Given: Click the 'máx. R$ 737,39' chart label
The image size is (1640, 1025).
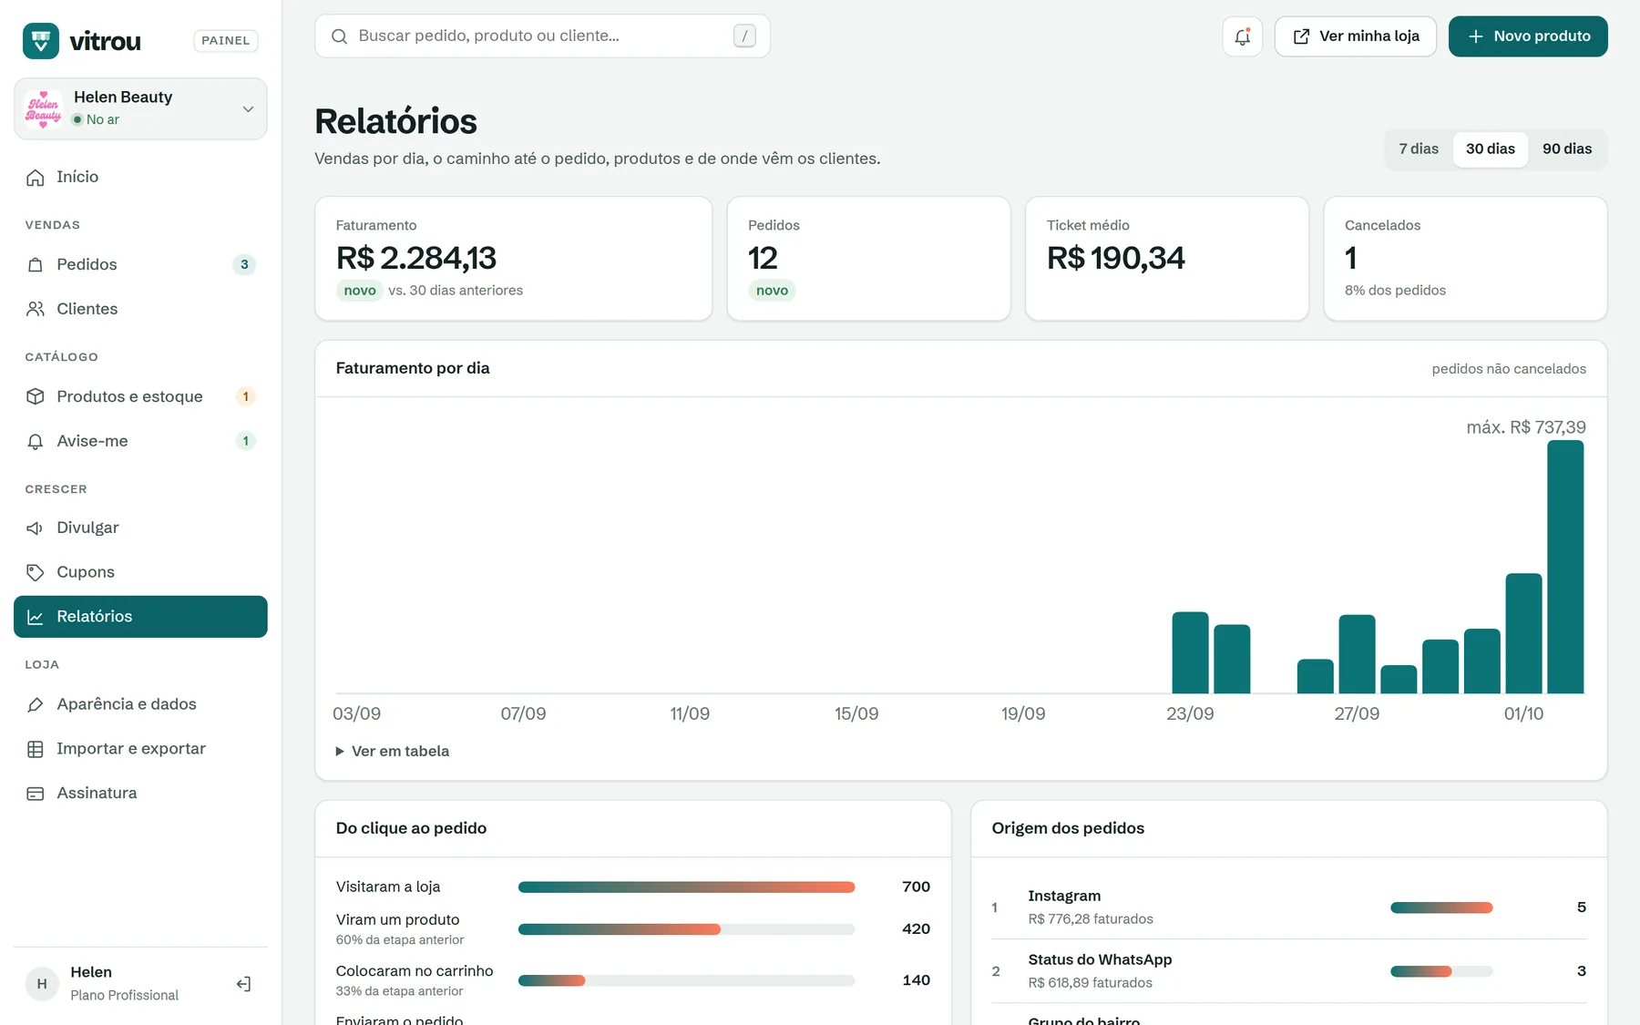Looking at the screenshot, I should point(1526,427).
